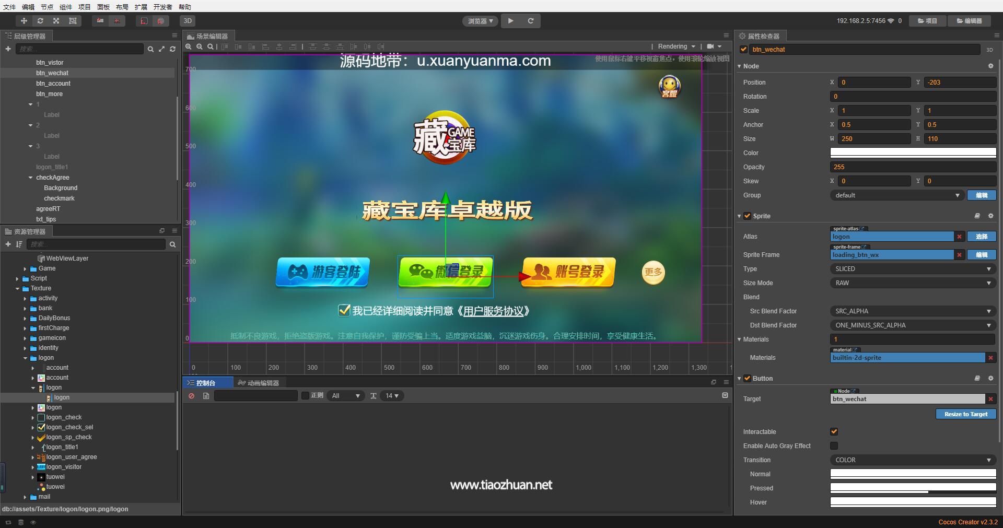Toggle btn_wechat node active checkbox
Viewport: 1003px width, 528px height.
point(743,49)
